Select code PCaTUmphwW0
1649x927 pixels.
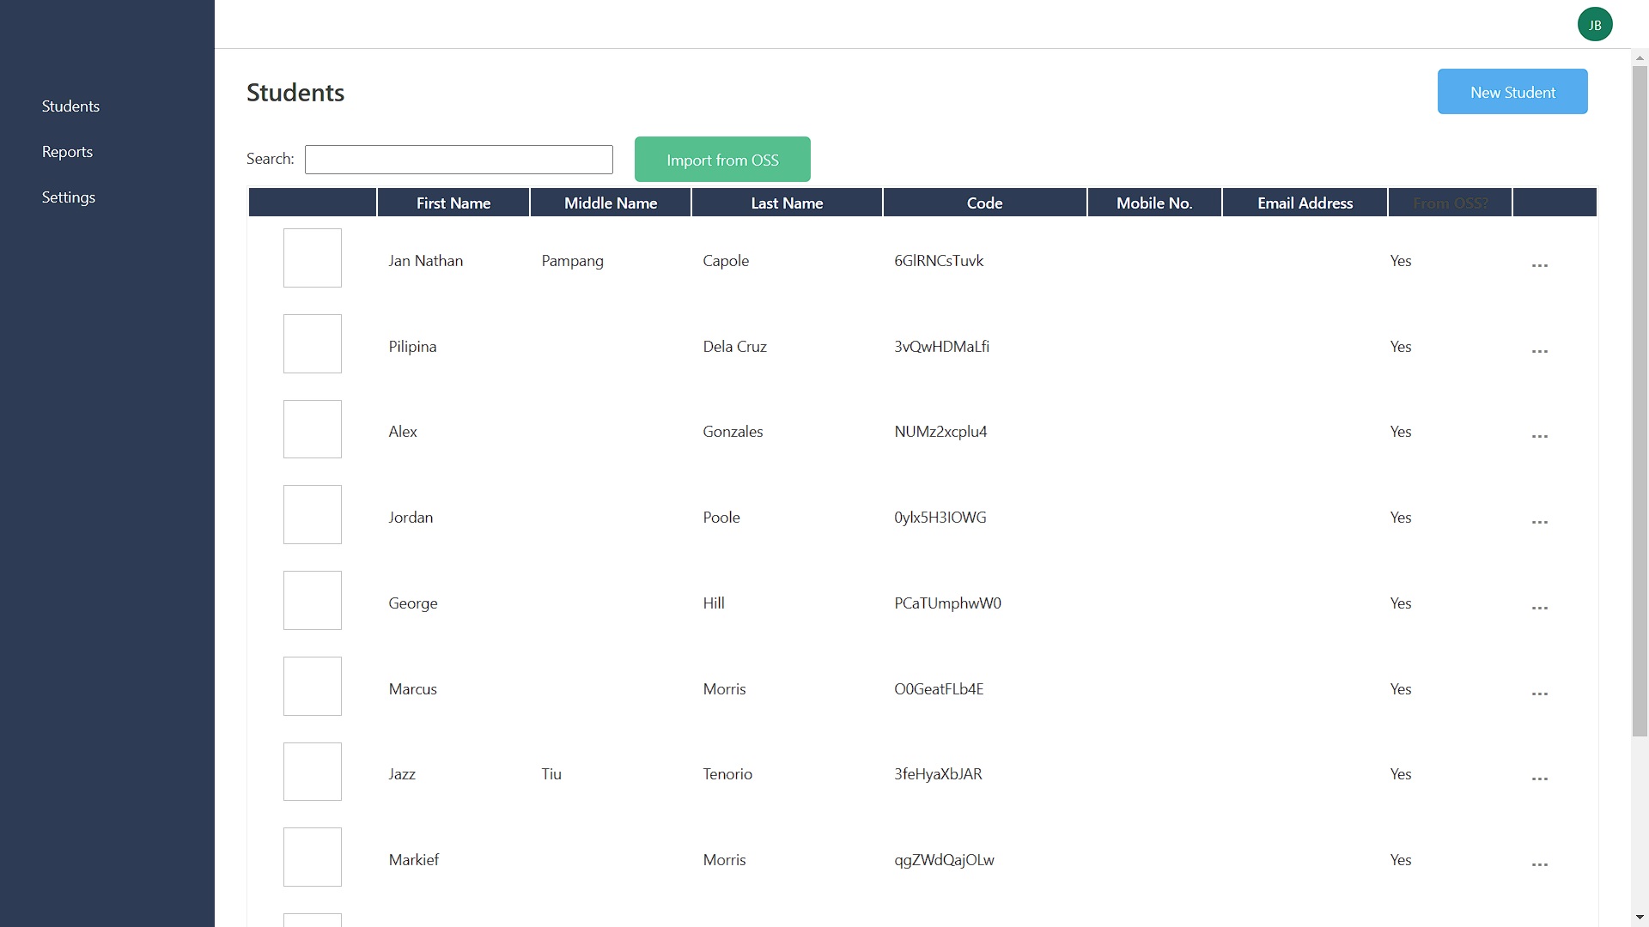(947, 603)
